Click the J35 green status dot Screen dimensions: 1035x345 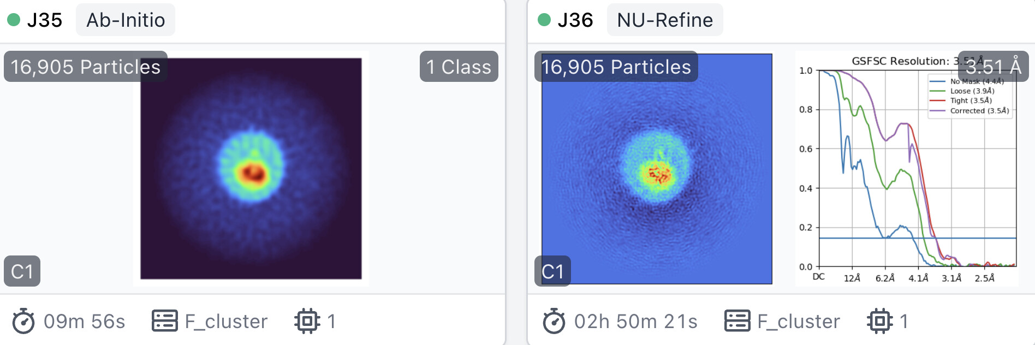click(x=14, y=20)
